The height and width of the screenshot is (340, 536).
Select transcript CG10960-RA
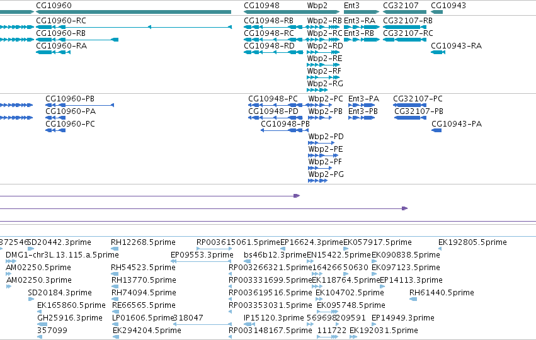61,46
